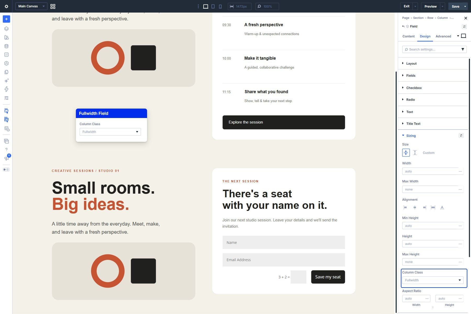This screenshot has height=314, width=471.
Task: Choose the left alignment icon
Action: 405,208
